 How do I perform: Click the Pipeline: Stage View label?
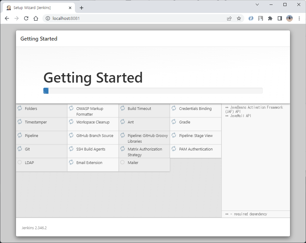(196, 136)
